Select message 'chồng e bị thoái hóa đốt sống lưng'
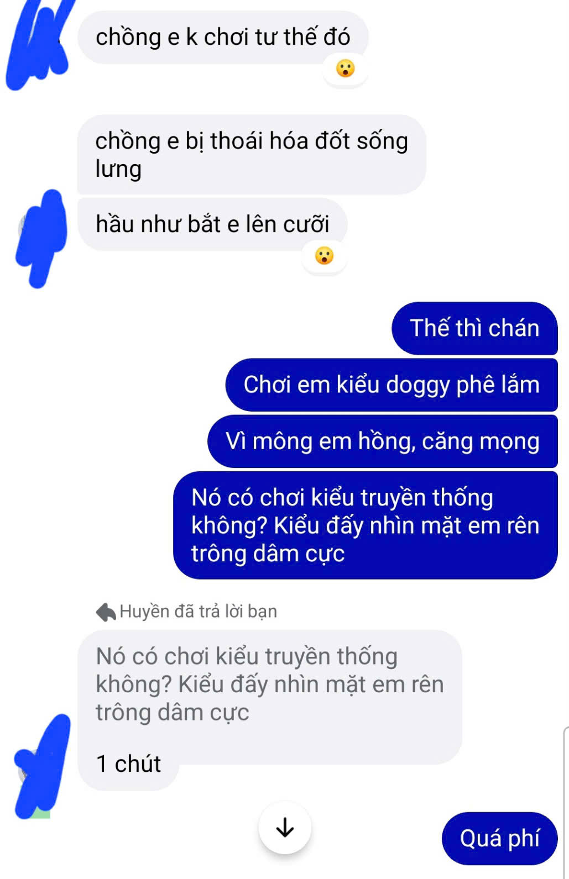The image size is (569, 879). (252, 155)
